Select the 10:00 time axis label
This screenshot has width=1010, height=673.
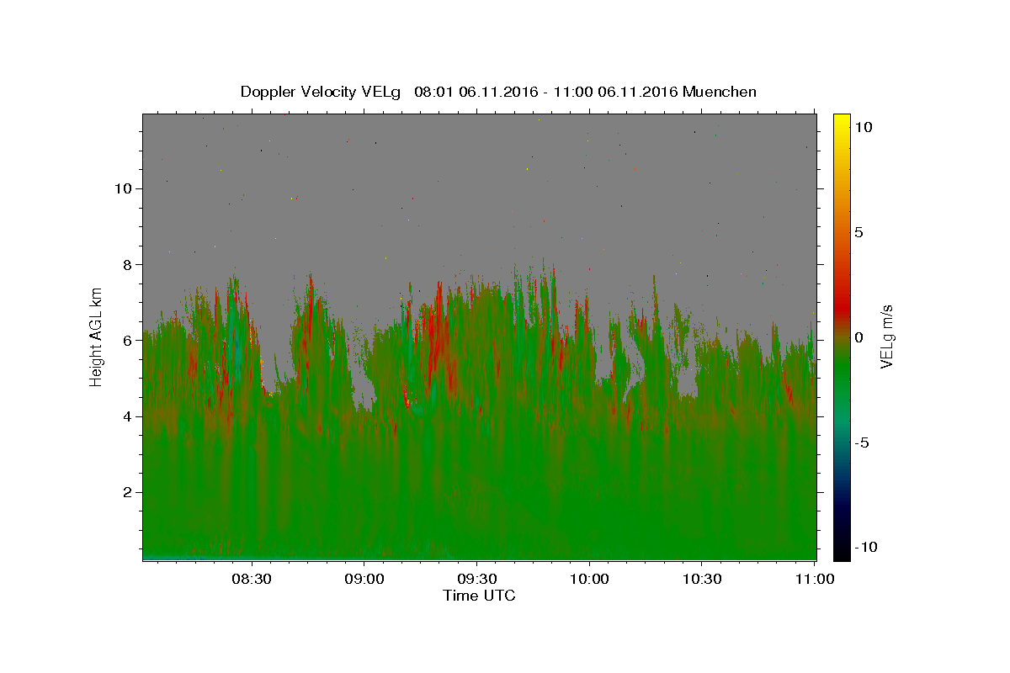(589, 579)
